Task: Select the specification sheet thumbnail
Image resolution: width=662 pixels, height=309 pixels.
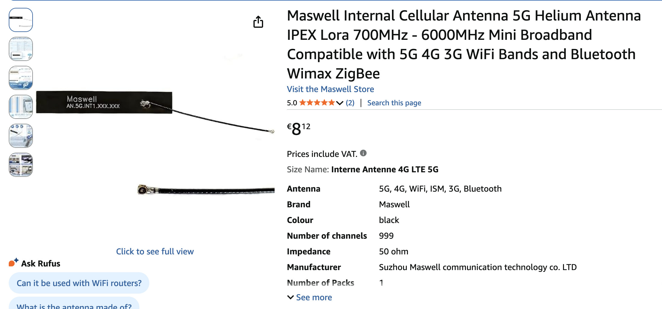Action: coord(21,49)
